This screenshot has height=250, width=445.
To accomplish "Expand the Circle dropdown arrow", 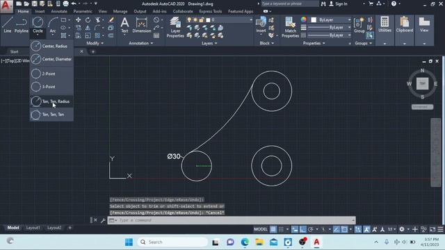I will click(x=38, y=35).
